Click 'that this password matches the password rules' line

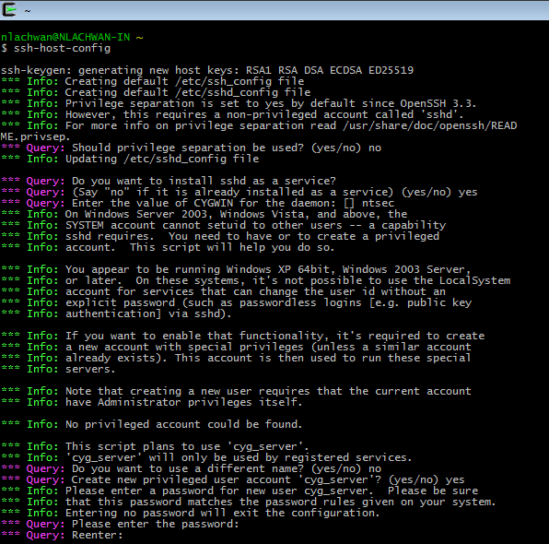coord(249,502)
